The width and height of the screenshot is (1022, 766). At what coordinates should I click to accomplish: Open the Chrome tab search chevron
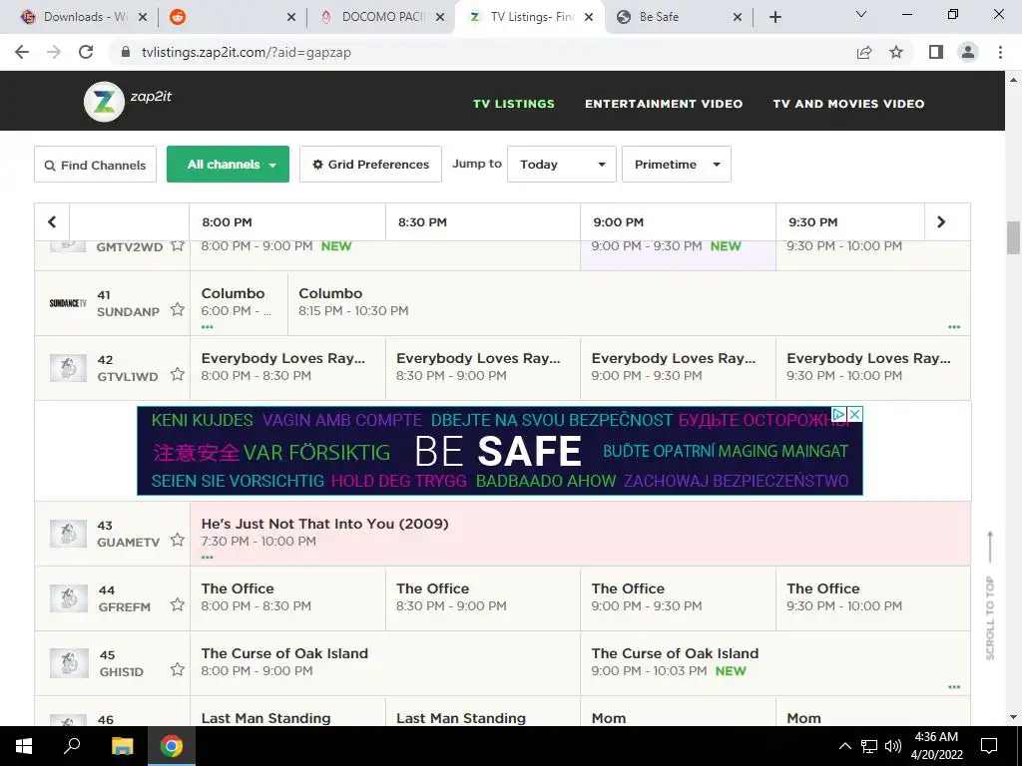click(x=861, y=14)
